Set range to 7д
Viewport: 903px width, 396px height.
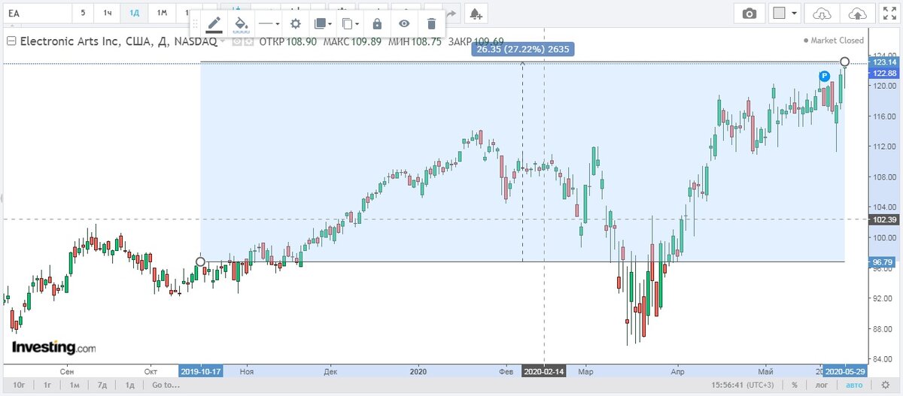(102, 385)
